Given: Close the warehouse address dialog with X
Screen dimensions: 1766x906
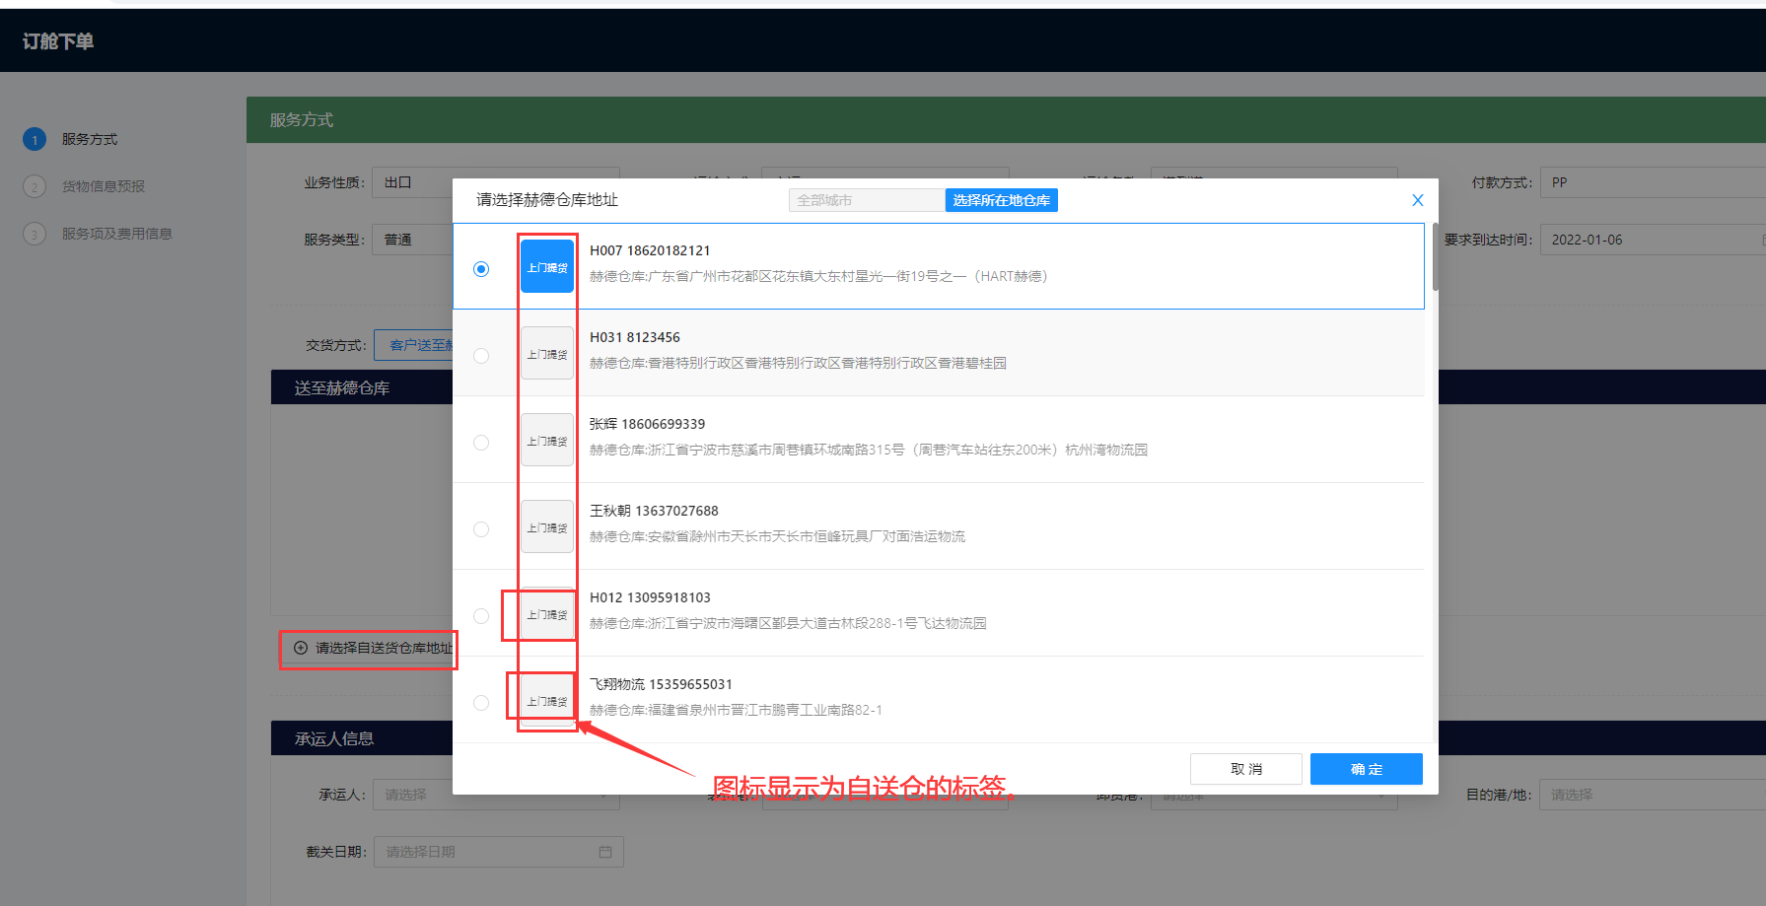Looking at the screenshot, I should point(1417,200).
